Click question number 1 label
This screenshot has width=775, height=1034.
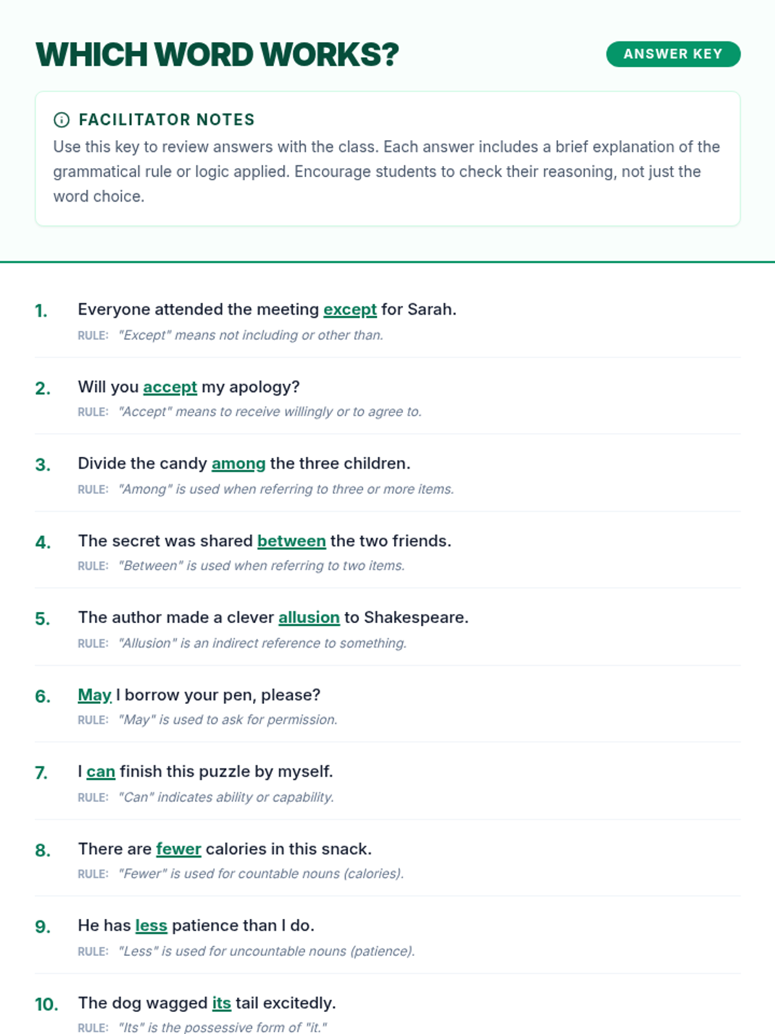[41, 311]
